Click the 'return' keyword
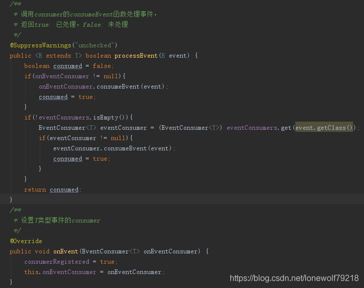Viewport: 364px width, 288px height. pyautogui.click(x=35, y=190)
